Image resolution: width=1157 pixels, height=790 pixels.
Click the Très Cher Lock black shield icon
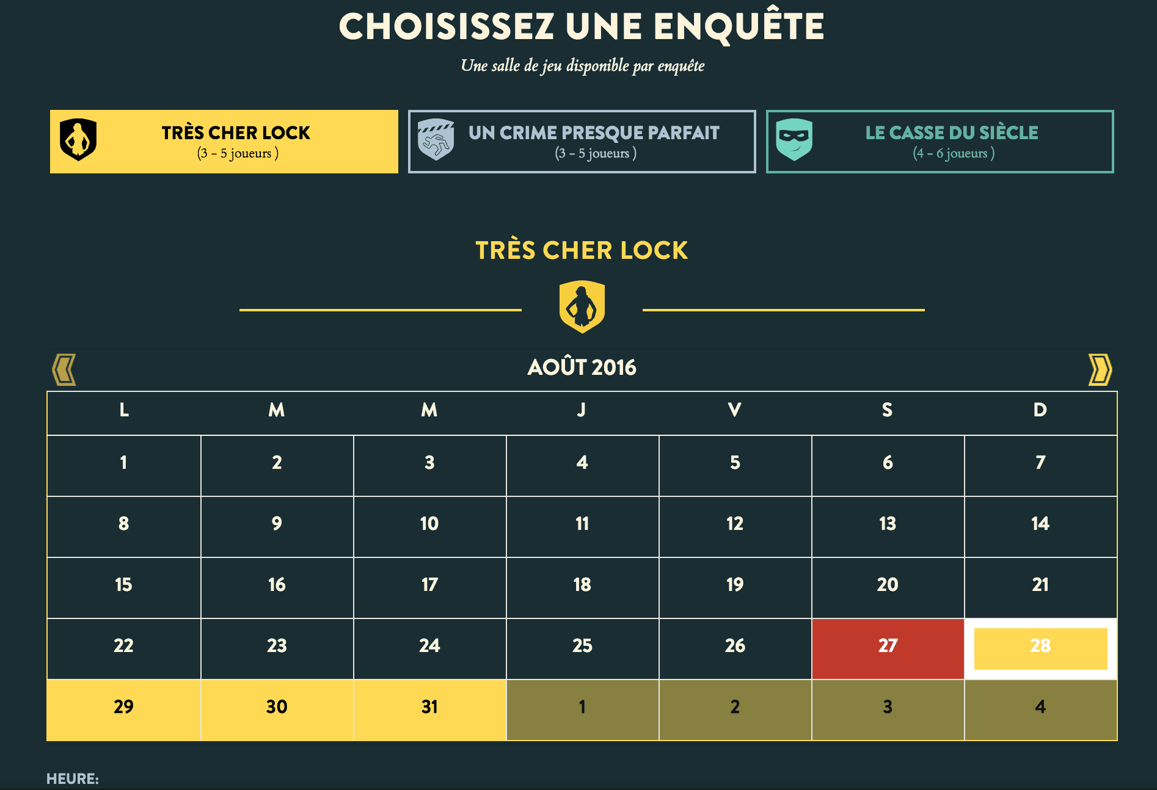tap(78, 140)
